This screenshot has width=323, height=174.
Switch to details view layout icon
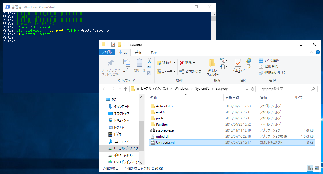(311, 168)
